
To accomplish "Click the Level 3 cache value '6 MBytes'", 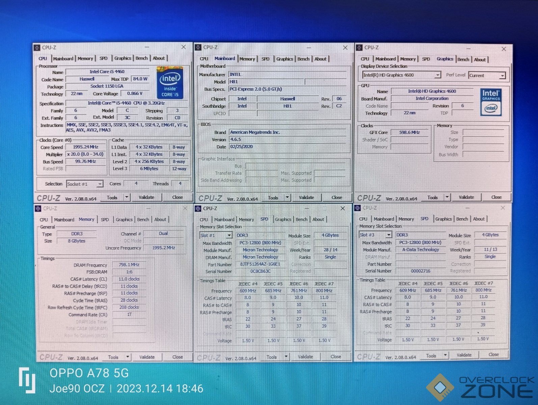I will click(149, 168).
